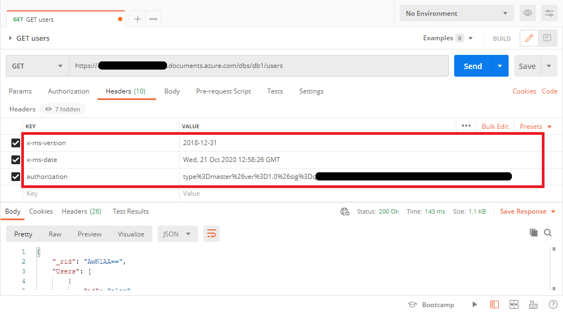Screen dimensions: 563x312
Task: Show the 7 hidden headers
Action: click(63, 109)
